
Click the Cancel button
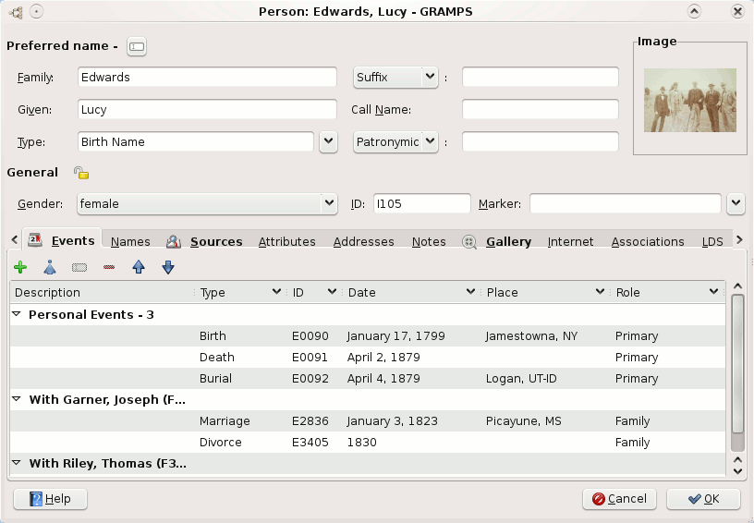coord(619,499)
